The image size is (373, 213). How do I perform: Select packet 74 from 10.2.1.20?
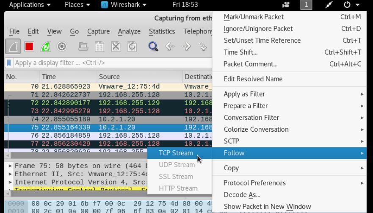pyautogui.click(x=108, y=119)
